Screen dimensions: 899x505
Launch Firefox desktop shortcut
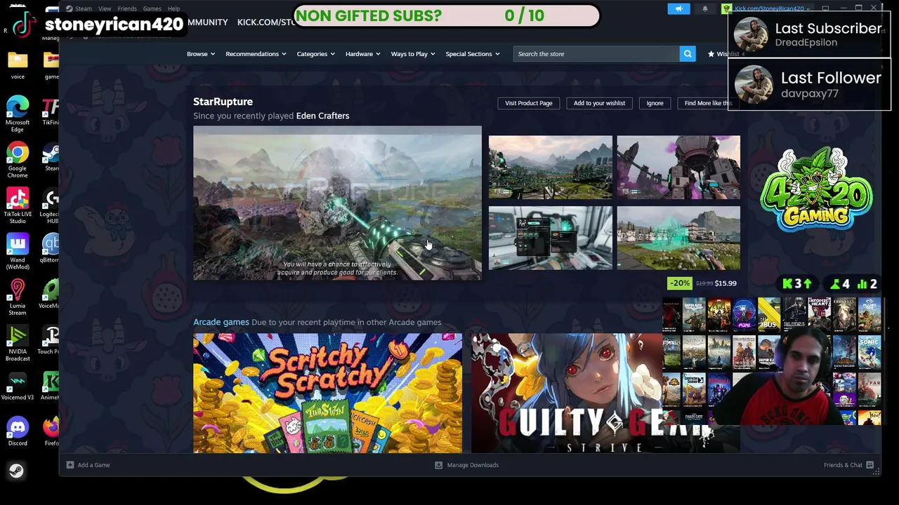click(x=51, y=431)
